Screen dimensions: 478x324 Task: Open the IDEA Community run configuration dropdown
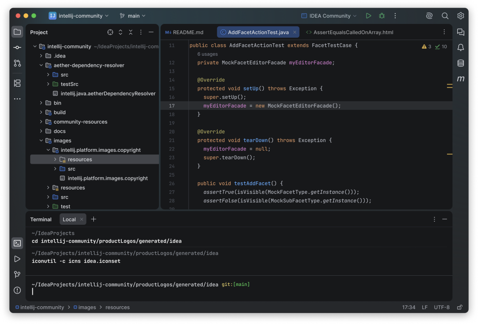(329, 15)
